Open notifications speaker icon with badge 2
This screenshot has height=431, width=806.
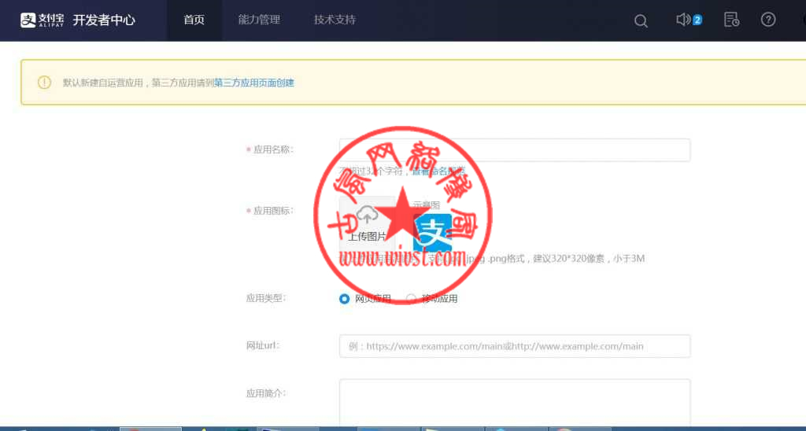pyautogui.click(x=689, y=20)
